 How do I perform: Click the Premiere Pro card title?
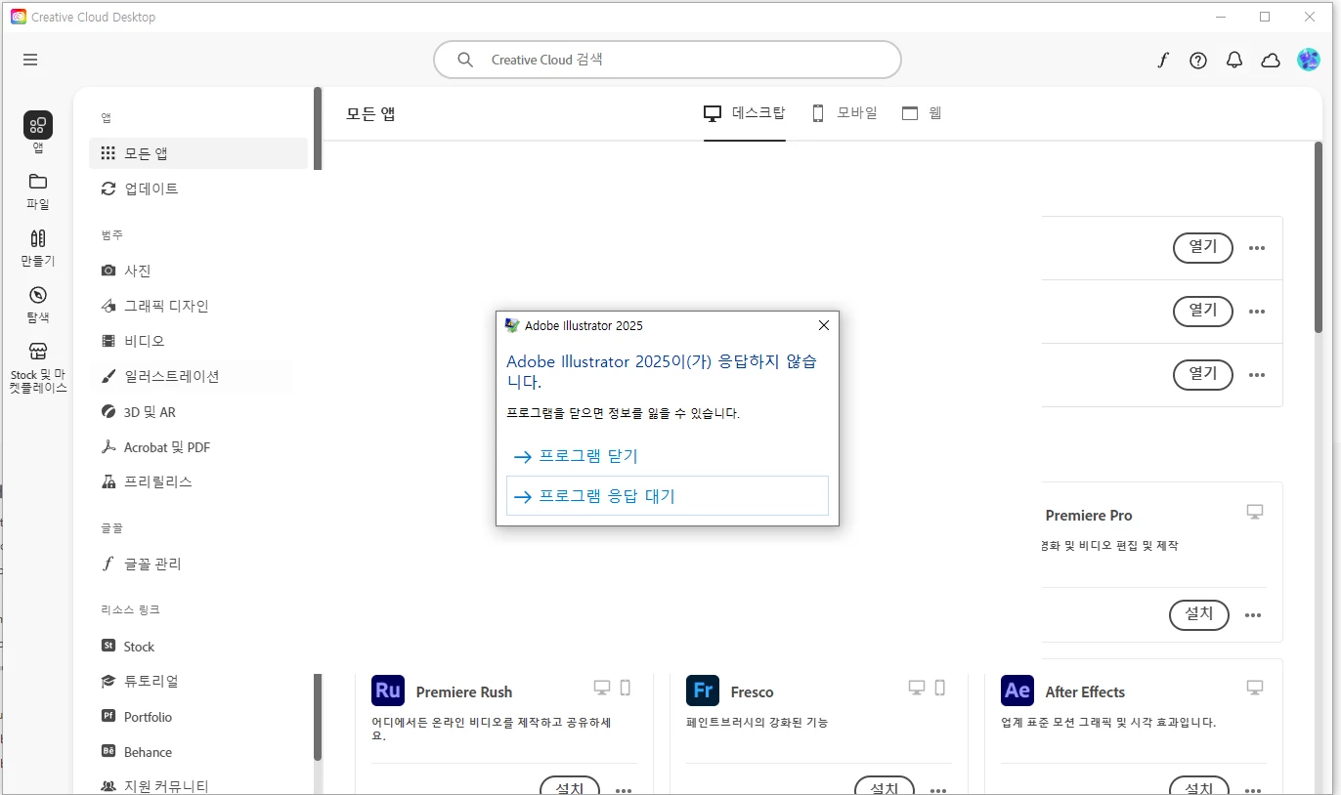pos(1089,515)
